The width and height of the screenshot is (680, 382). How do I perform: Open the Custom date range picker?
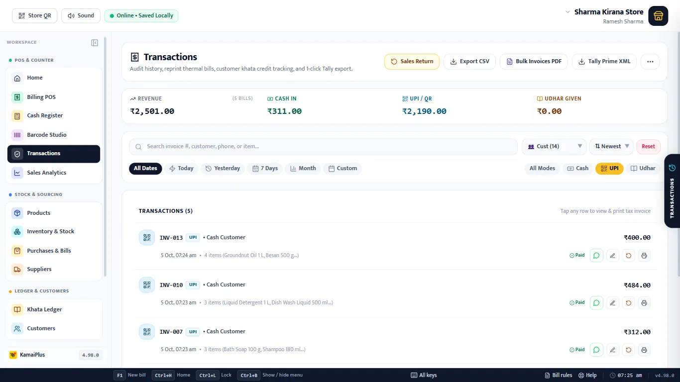pyautogui.click(x=342, y=169)
